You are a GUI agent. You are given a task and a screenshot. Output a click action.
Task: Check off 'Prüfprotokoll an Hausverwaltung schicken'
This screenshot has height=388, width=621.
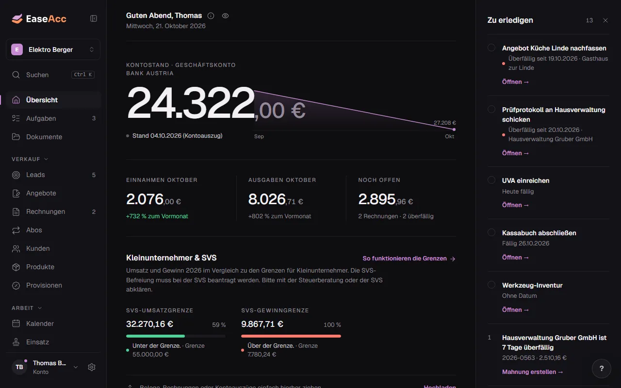[491, 109]
